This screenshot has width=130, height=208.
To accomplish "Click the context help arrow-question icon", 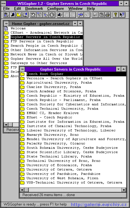I will [x=122, y=15].
